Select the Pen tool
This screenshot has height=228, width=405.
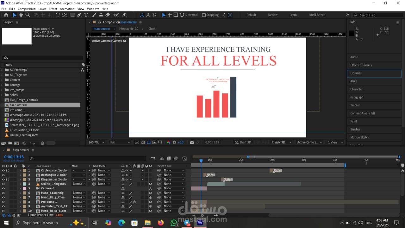[79, 15]
